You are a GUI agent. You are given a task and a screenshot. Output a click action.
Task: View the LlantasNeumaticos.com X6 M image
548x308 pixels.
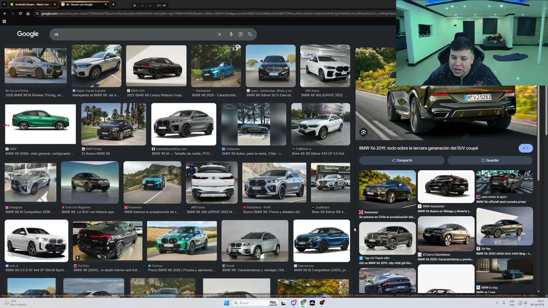(184, 124)
